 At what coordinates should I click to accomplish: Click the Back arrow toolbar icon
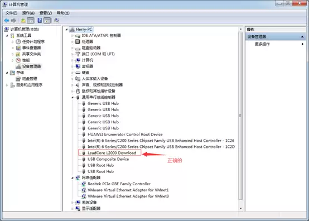pyautogui.click(x=7, y=21)
